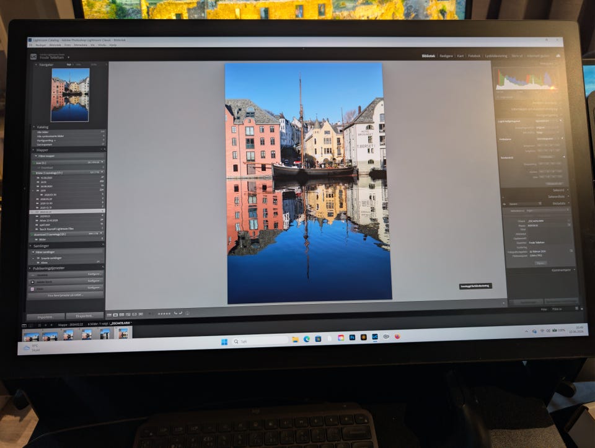The image size is (595, 448).
Task: Click the Importere button
Action: [x=45, y=317]
